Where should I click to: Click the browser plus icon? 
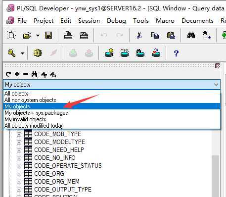pyautogui.click(x=17, y=74)
